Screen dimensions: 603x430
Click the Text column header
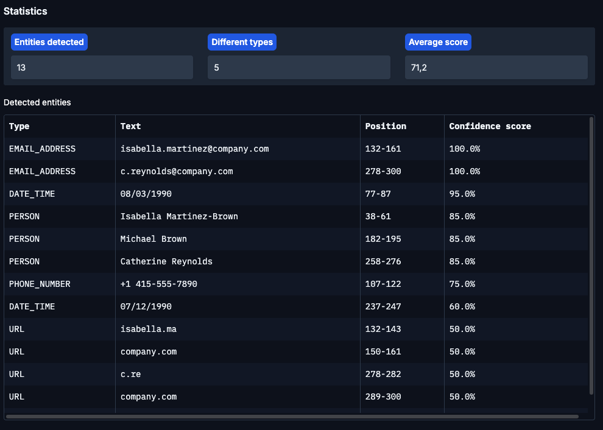click(x=130, y=126)
